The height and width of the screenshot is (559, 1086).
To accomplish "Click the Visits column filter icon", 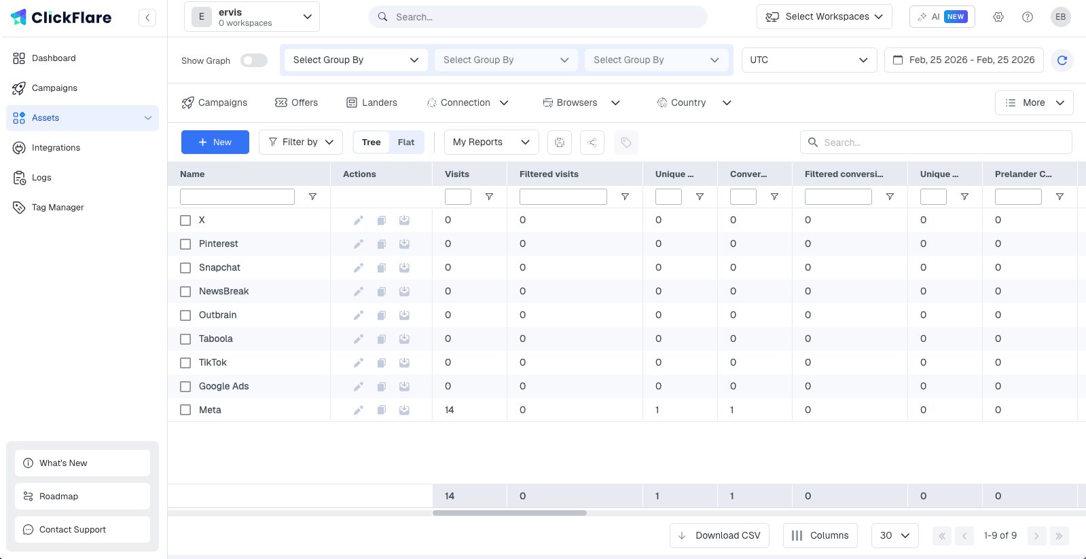I will point(489,197).
